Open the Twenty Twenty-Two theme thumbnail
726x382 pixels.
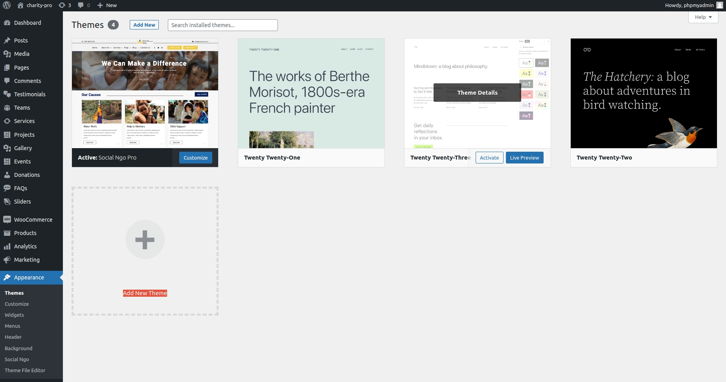click(644, 93)
